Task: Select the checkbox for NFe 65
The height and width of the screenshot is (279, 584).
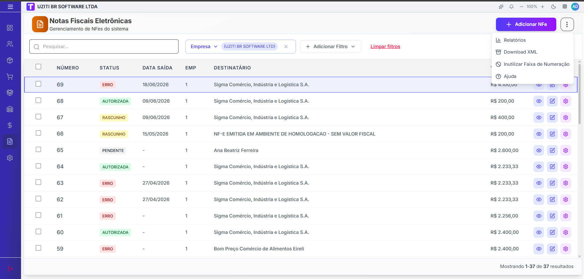Action: 38,150
